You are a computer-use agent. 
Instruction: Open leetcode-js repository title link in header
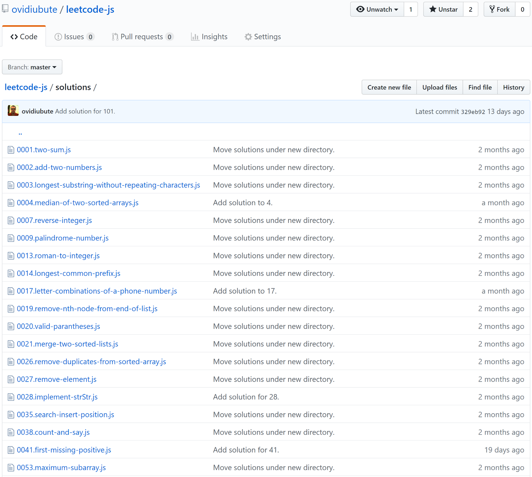coord(90,9)
